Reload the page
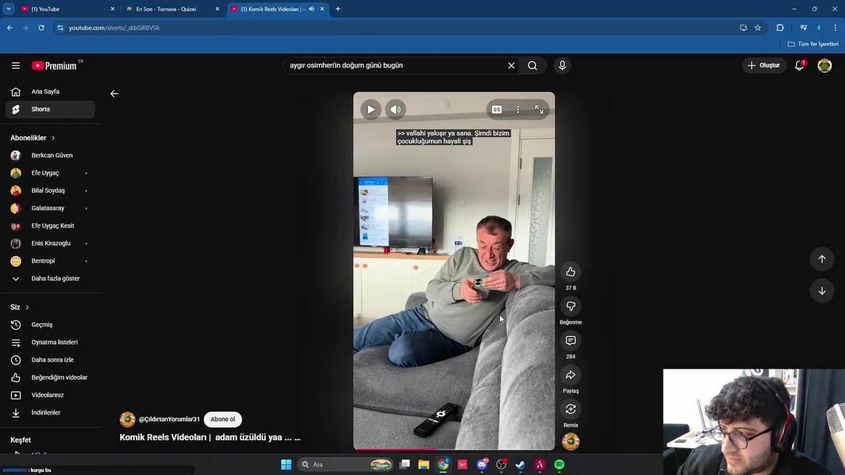845x475 pixels. (41, 28)
